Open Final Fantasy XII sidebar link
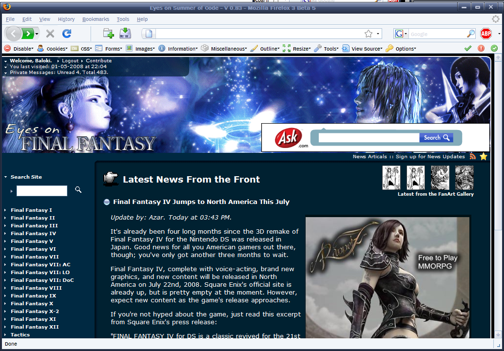Image resolution: width=504 pixels, height=351 pixels. pos(35,327)
